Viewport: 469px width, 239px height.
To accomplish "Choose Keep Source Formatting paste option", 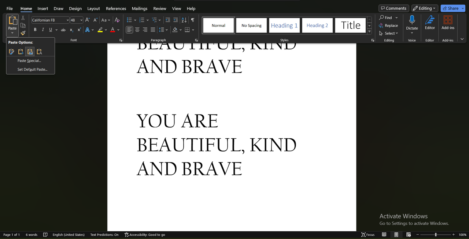I will coord(12,52).
